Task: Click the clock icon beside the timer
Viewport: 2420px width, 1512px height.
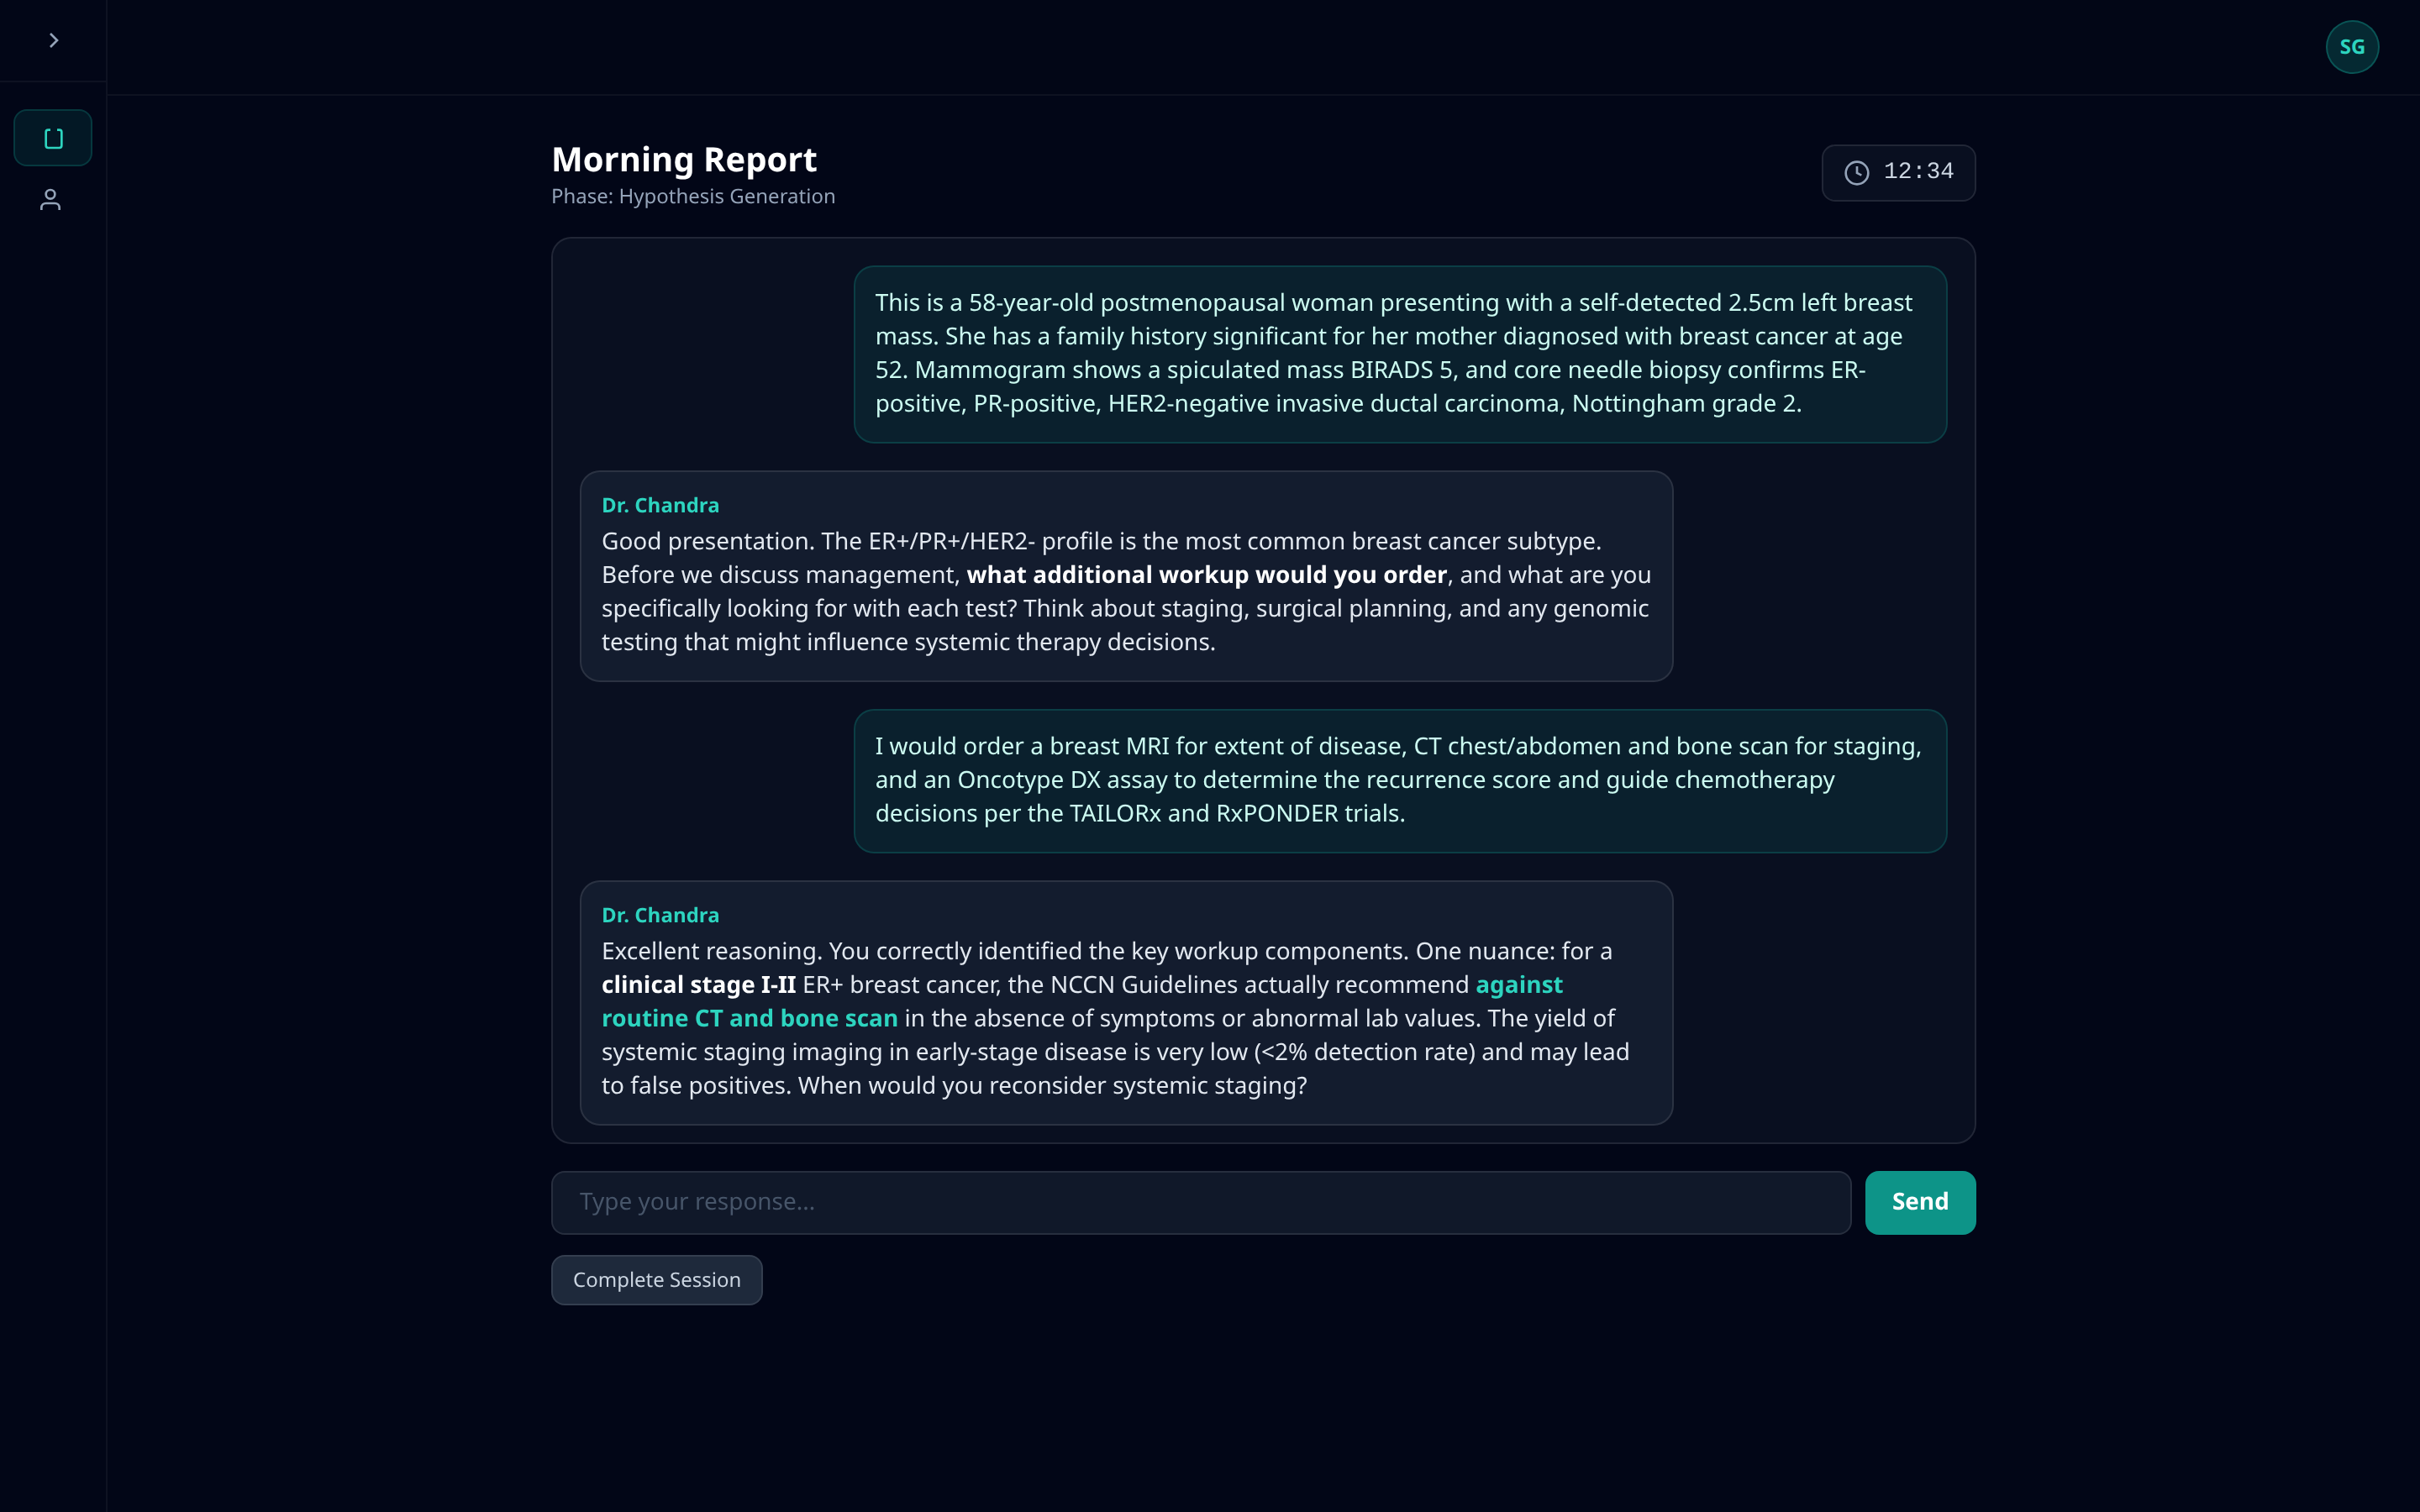Action: coord(1855,172)
